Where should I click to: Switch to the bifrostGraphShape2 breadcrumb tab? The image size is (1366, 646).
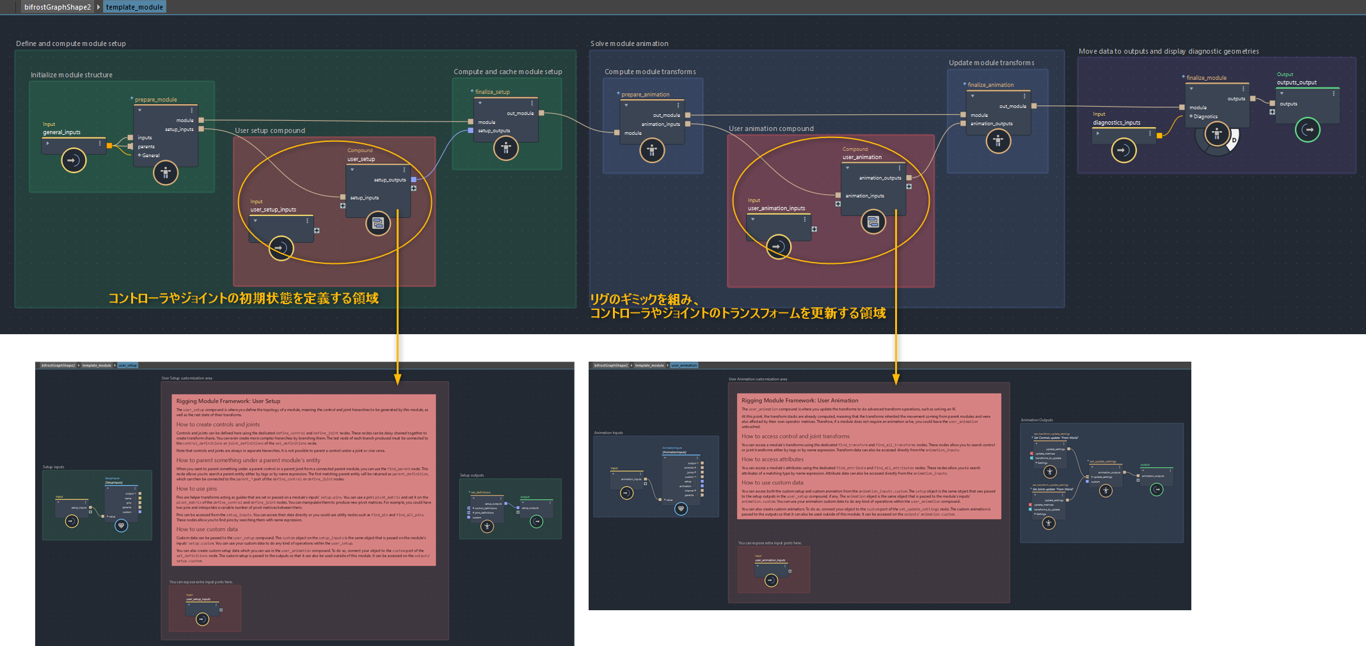(x=56, y=7)
